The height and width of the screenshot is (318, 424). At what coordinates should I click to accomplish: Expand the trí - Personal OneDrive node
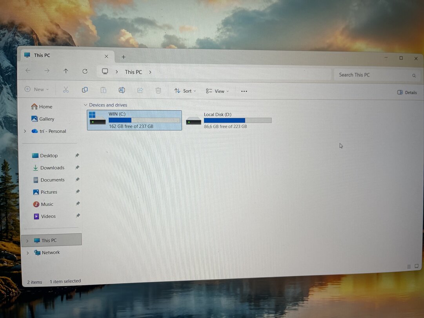(x=25, y=131)
